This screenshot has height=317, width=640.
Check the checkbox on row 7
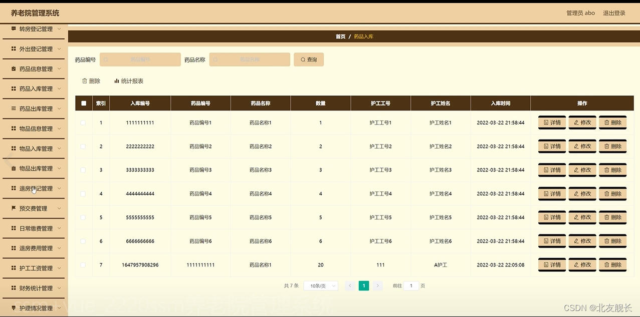click(x=83, y=264)
